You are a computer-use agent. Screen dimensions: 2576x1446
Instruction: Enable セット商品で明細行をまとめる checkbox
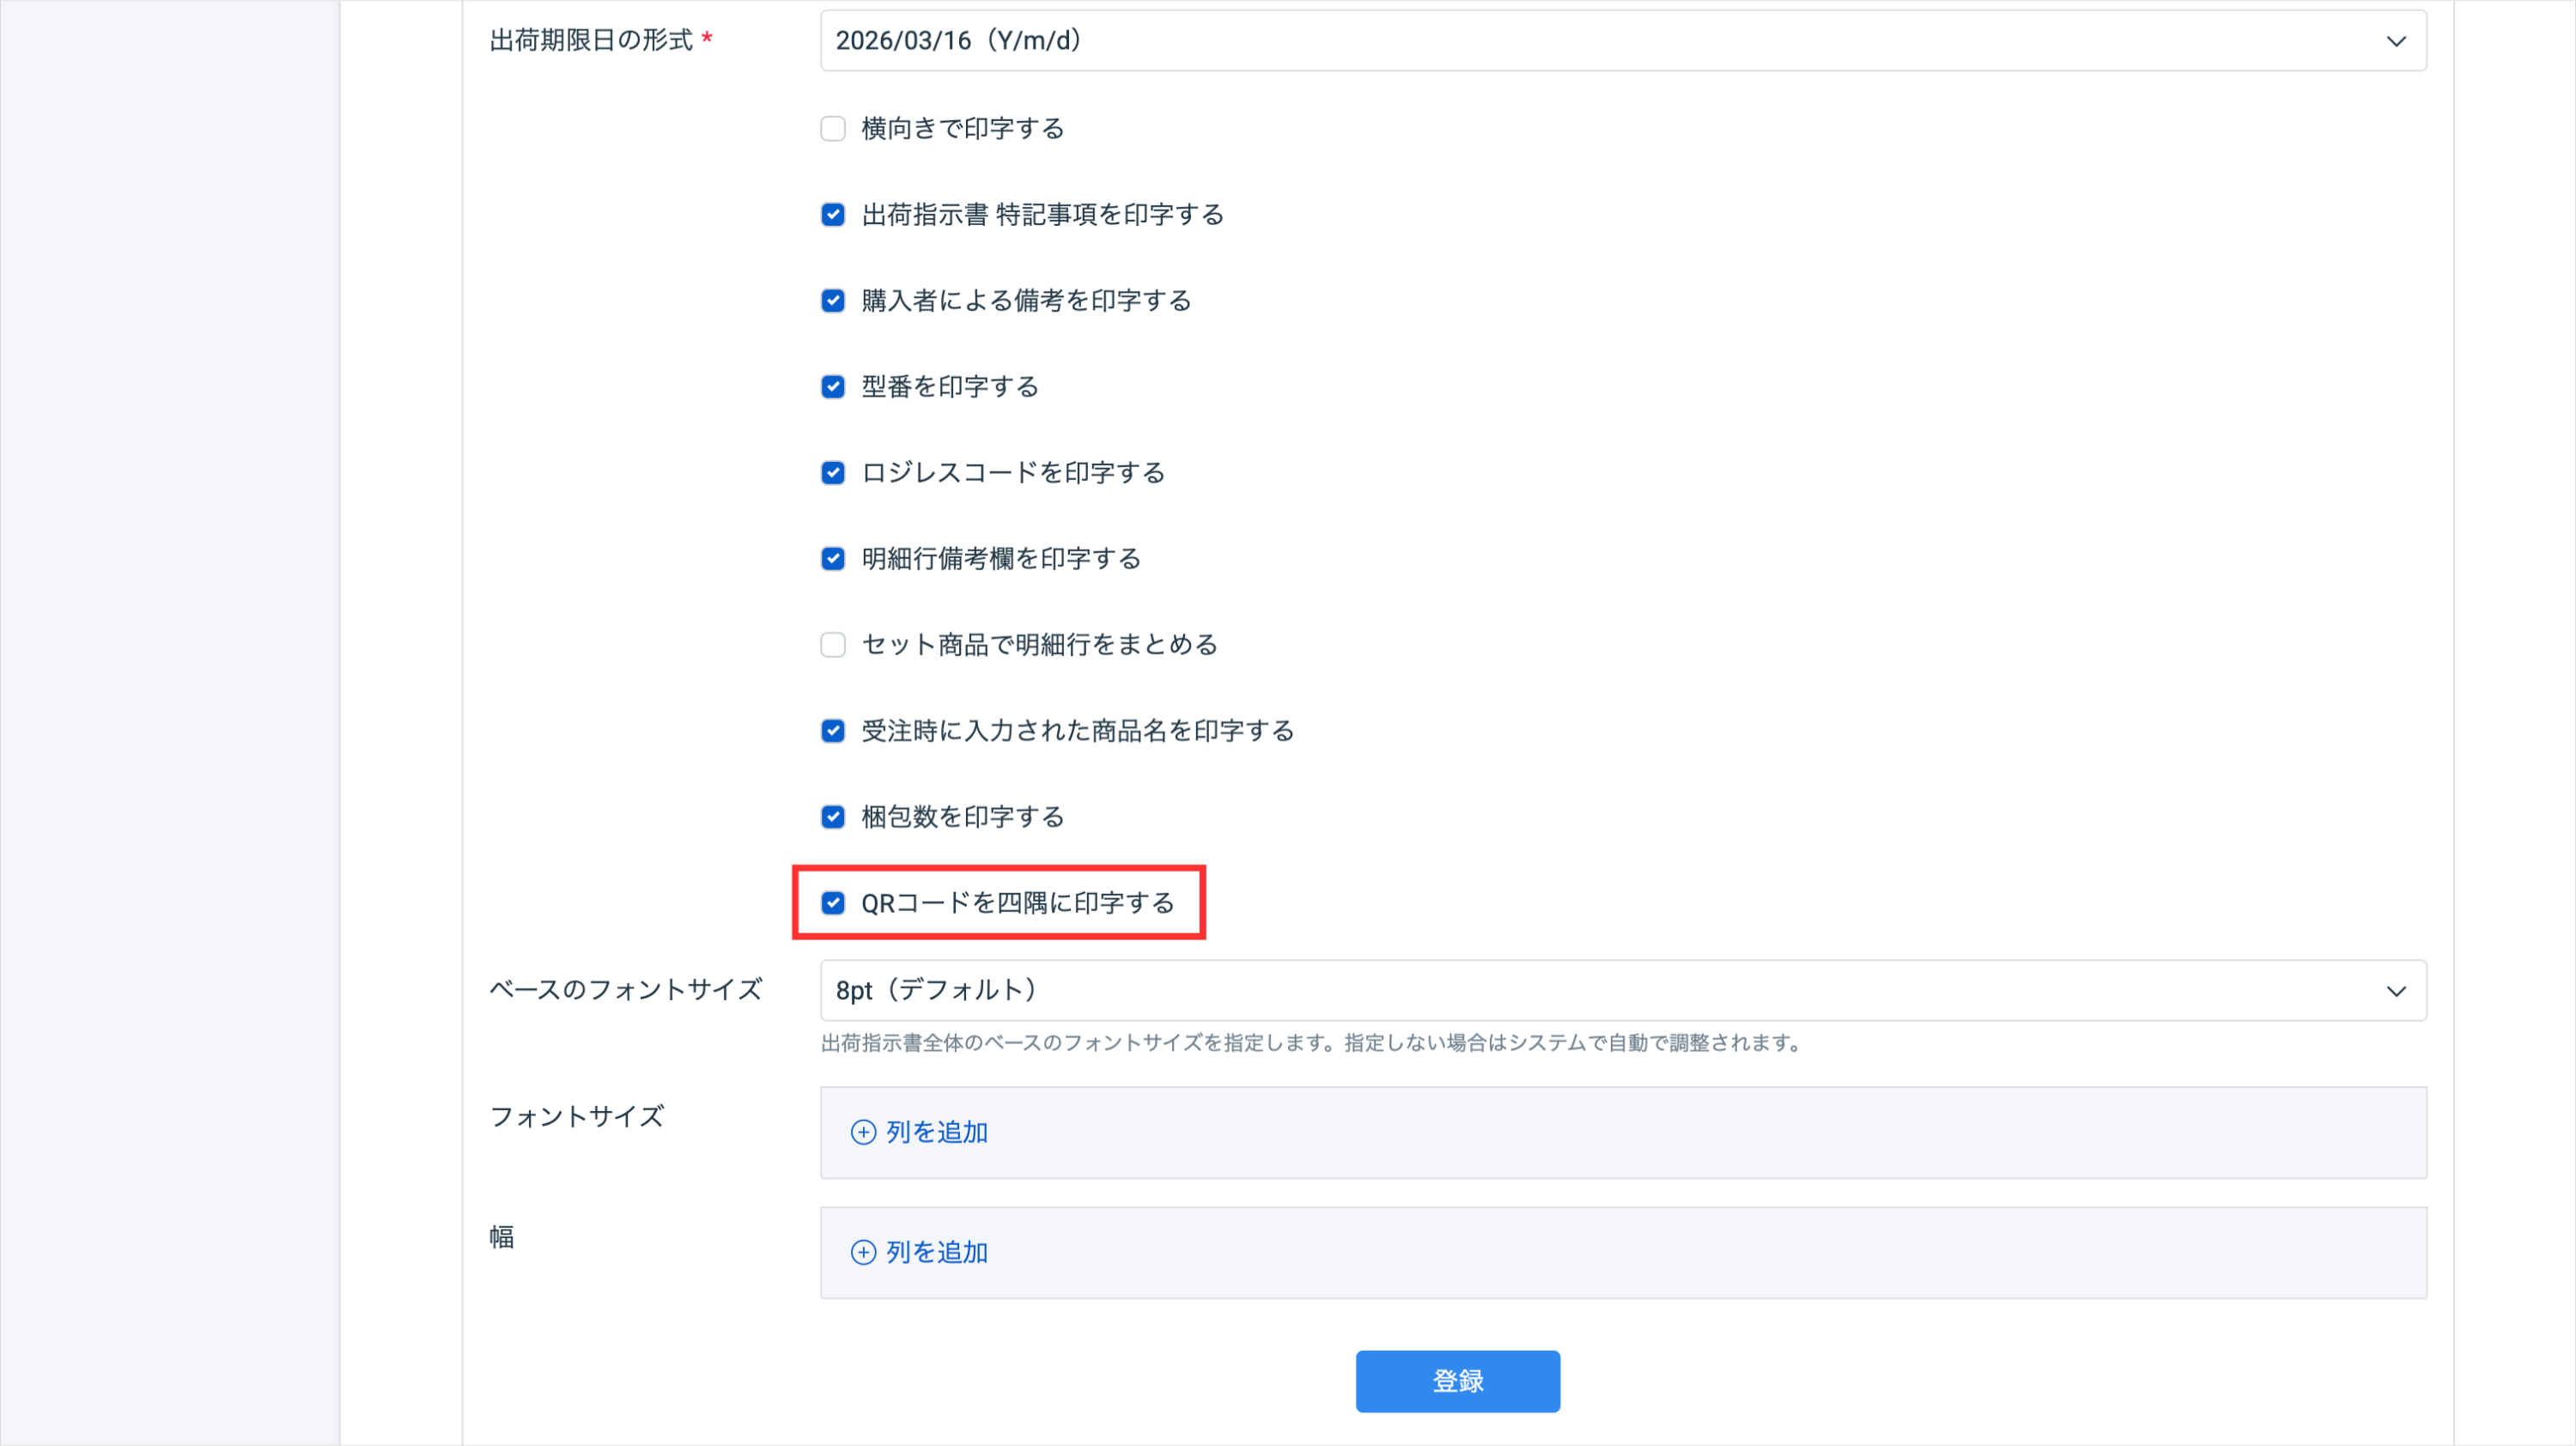(833, 645)
